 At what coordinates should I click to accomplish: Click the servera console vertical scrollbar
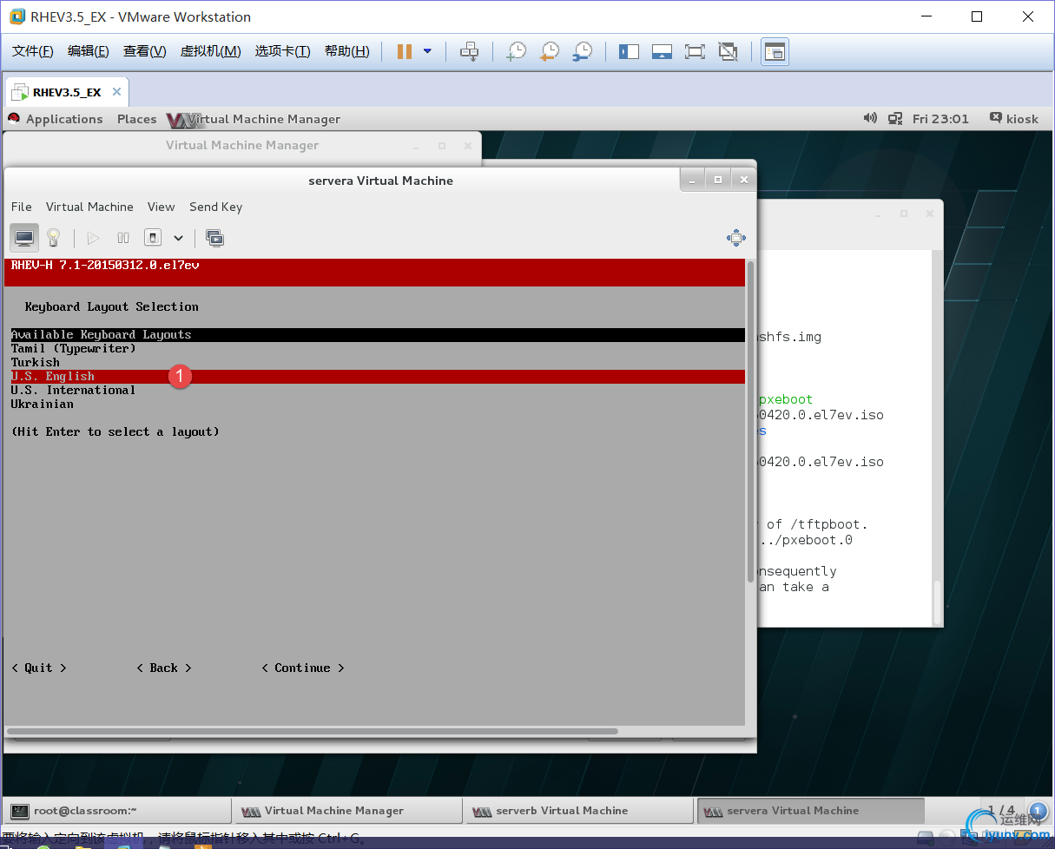coord(751,421)
